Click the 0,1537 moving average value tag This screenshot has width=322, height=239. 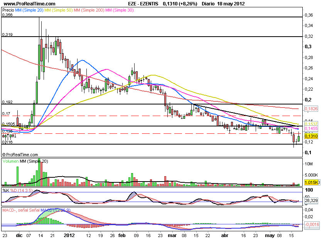(x=311, y=124)
